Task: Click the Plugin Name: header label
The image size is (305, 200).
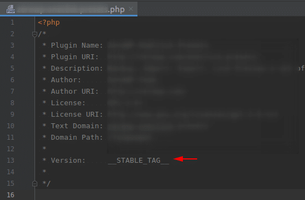Action: coord(77,45)
